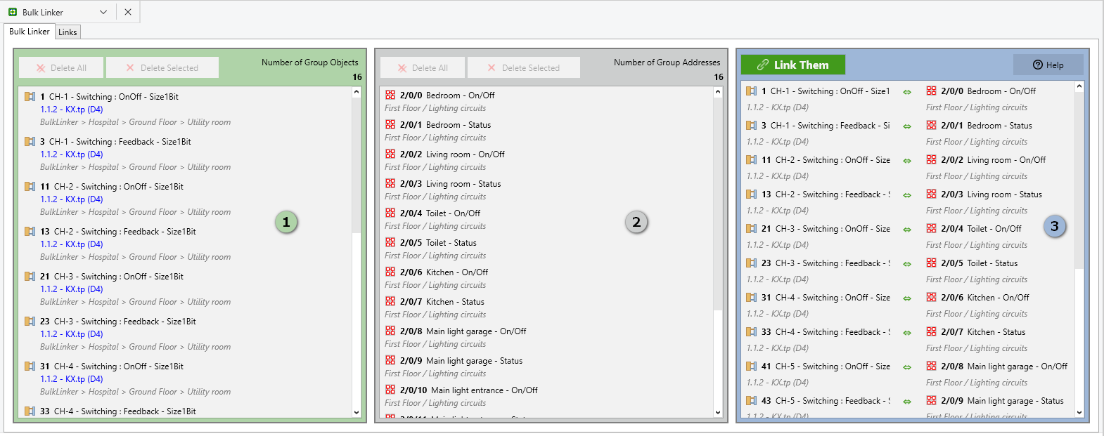This screenshot has width=1104, height=436.
Task: Click group object icon for 11 CH-2 OnOff
Action: click(x=30, y=187)
